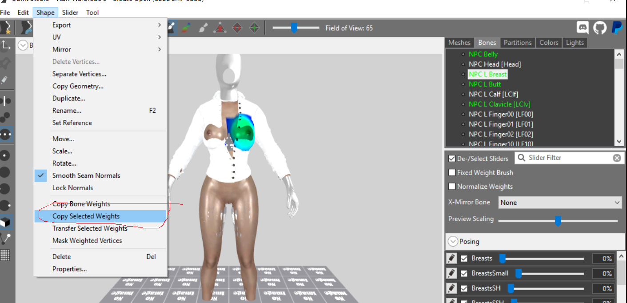Enable the Normalize Weights checkbox
This screenshot has height=303, width=627.
452,187
